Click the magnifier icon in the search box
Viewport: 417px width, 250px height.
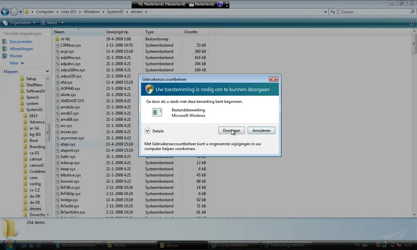pyautogui.click(x=413, y=12)
